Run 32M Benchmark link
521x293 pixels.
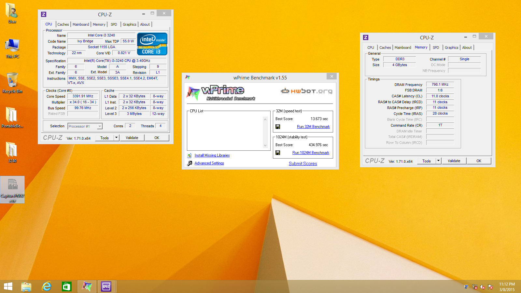313,127
